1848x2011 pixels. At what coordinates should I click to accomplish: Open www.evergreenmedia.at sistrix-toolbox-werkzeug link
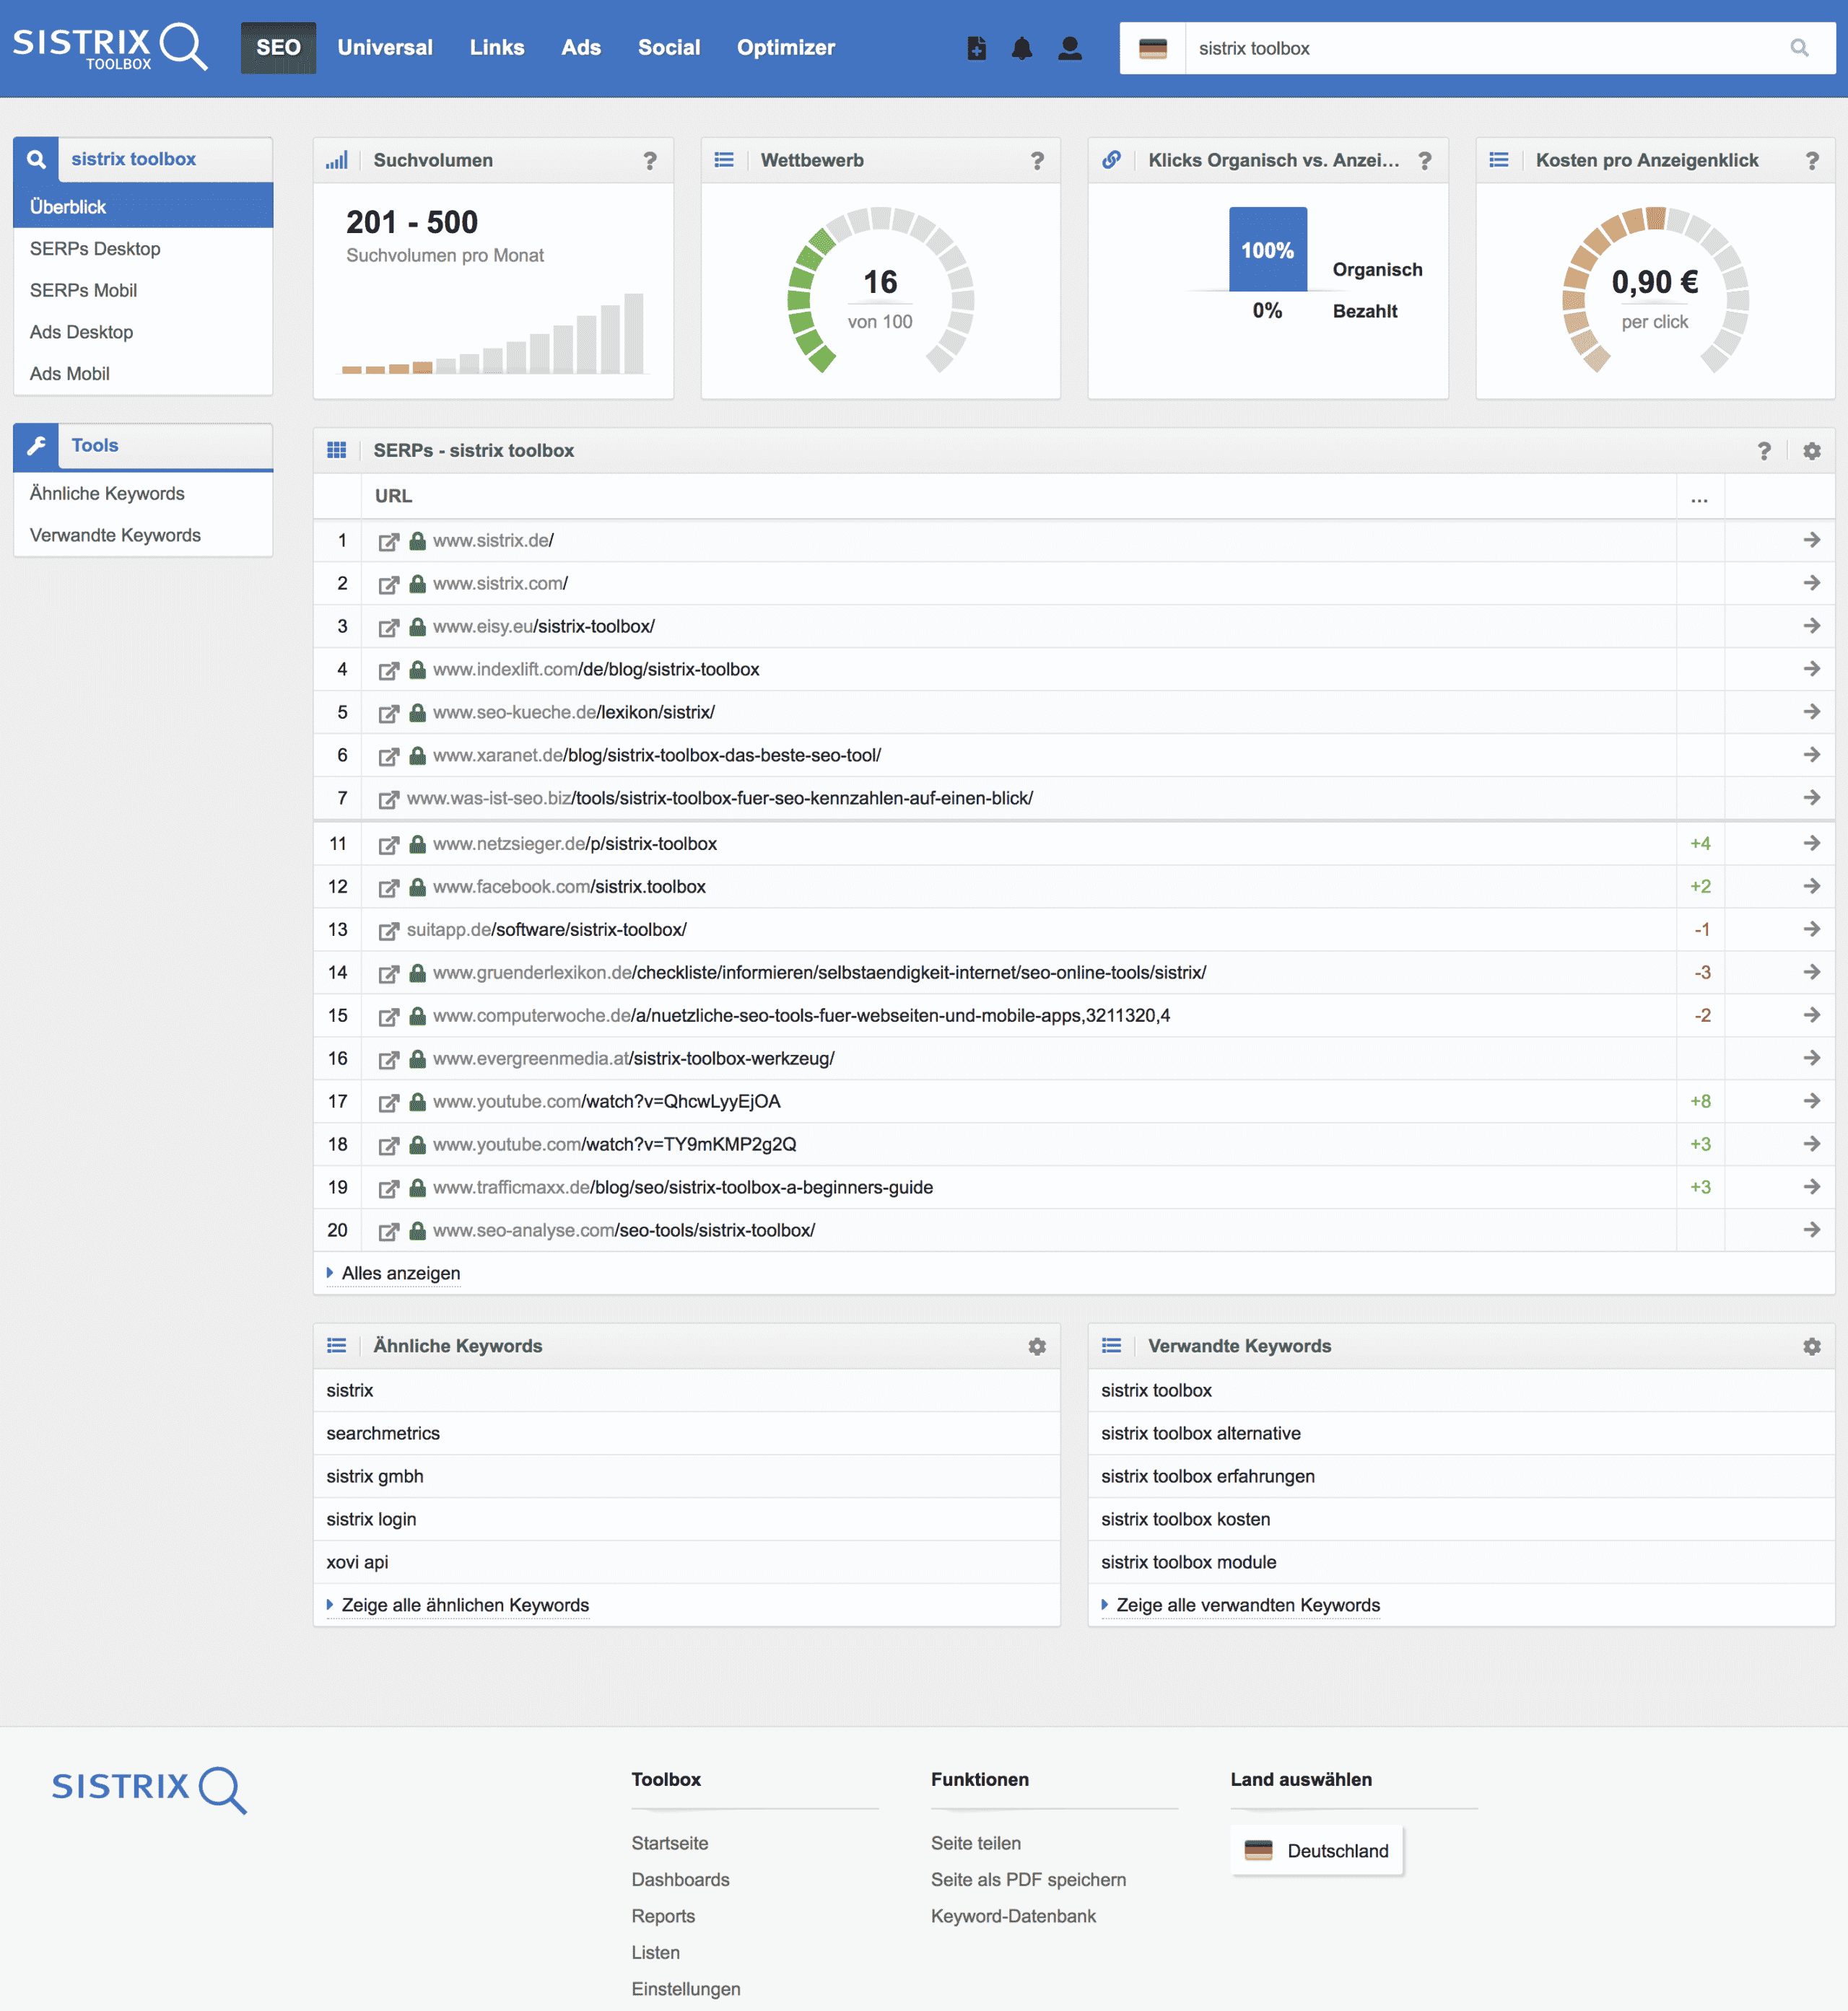pos(634,1059)
